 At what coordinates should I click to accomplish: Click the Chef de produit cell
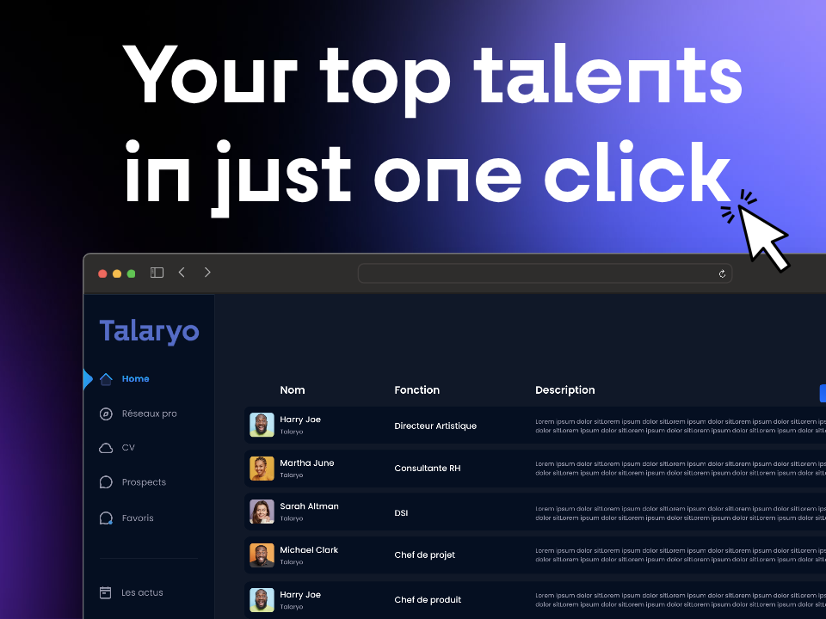(428, 600)
